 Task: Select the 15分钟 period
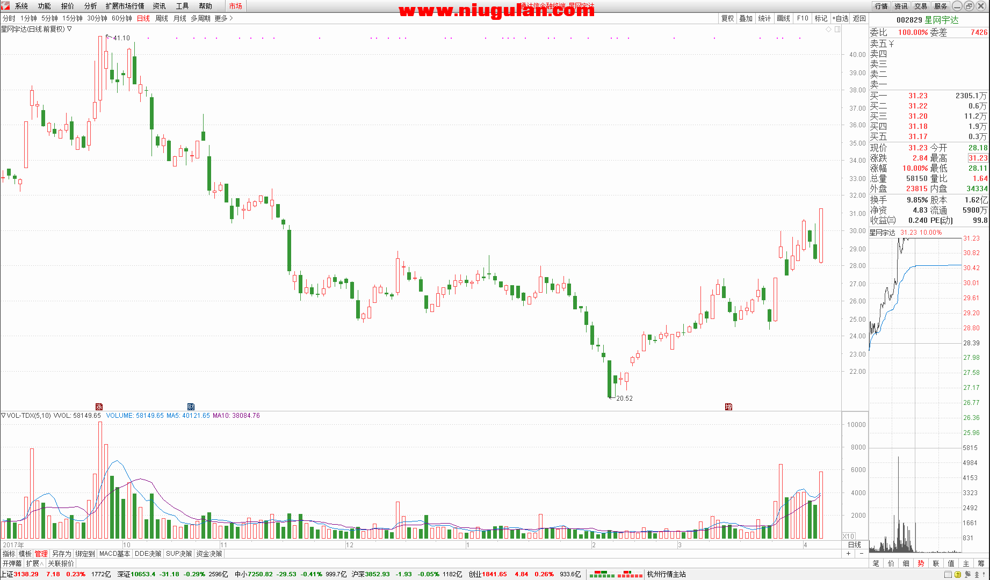tap(73, 18)
